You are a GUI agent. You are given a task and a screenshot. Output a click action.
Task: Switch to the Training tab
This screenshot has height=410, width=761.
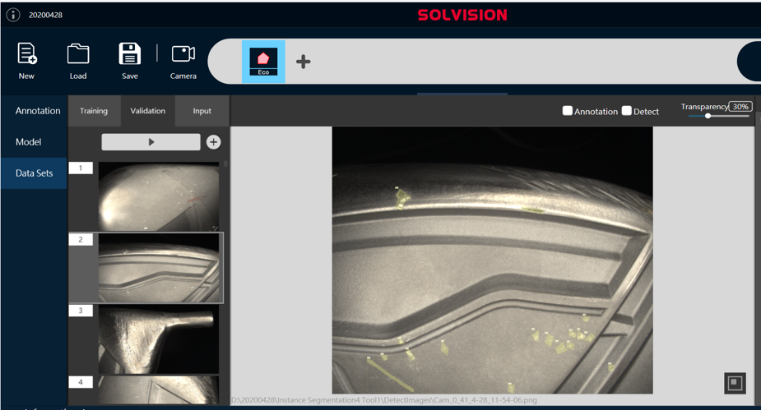coord(94,111)
